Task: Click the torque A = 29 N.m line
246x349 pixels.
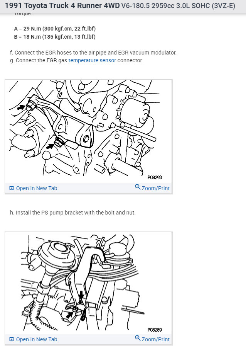Action: (x=55, y=29)
